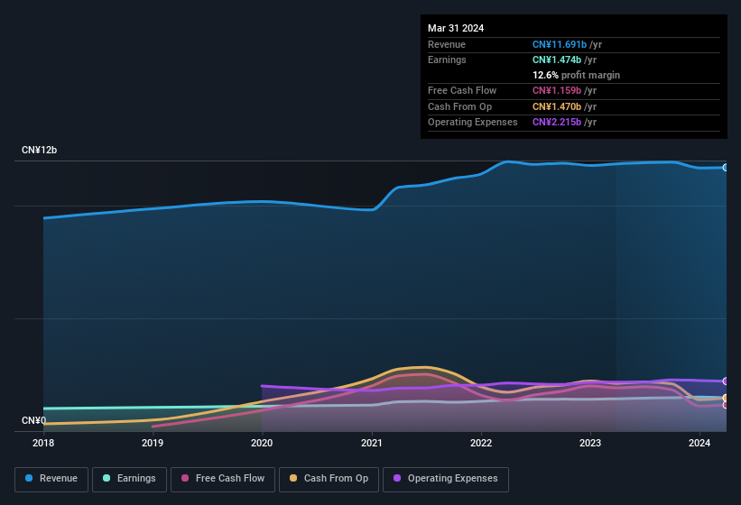Viewport: 741px width, 505px height.
Task: Toggle the Earnings legend button
Action: [129, 479]
